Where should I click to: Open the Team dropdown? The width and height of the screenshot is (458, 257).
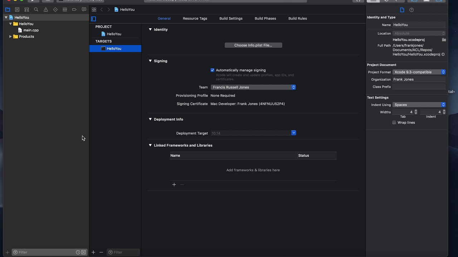[253, 87]
